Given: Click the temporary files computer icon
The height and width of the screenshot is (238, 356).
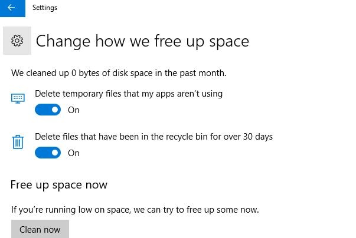Looking at the screenshot, I should pos(18,99).
